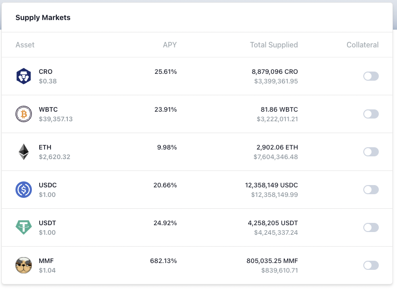Click the USDC dollar icon

pos(24,189)
